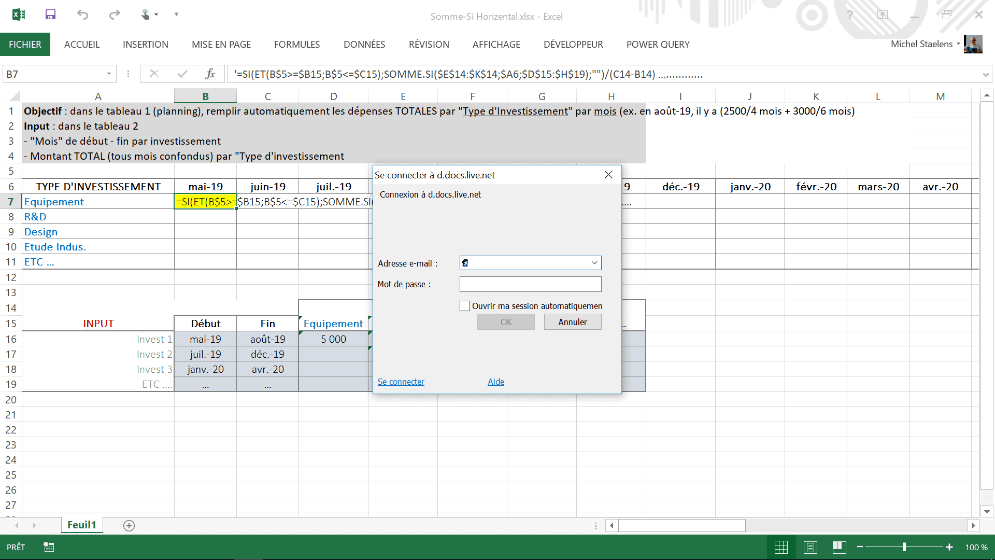The height and width of the screenshot is (560, 995).
Task: Open the FORMULES ribbon tab
Action: (297, 45)
